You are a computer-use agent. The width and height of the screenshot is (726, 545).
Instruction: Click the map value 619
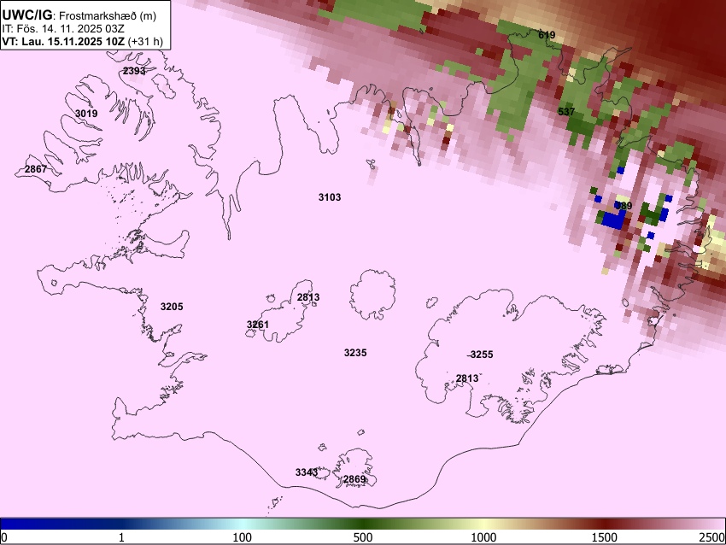(x=547, y=35)
